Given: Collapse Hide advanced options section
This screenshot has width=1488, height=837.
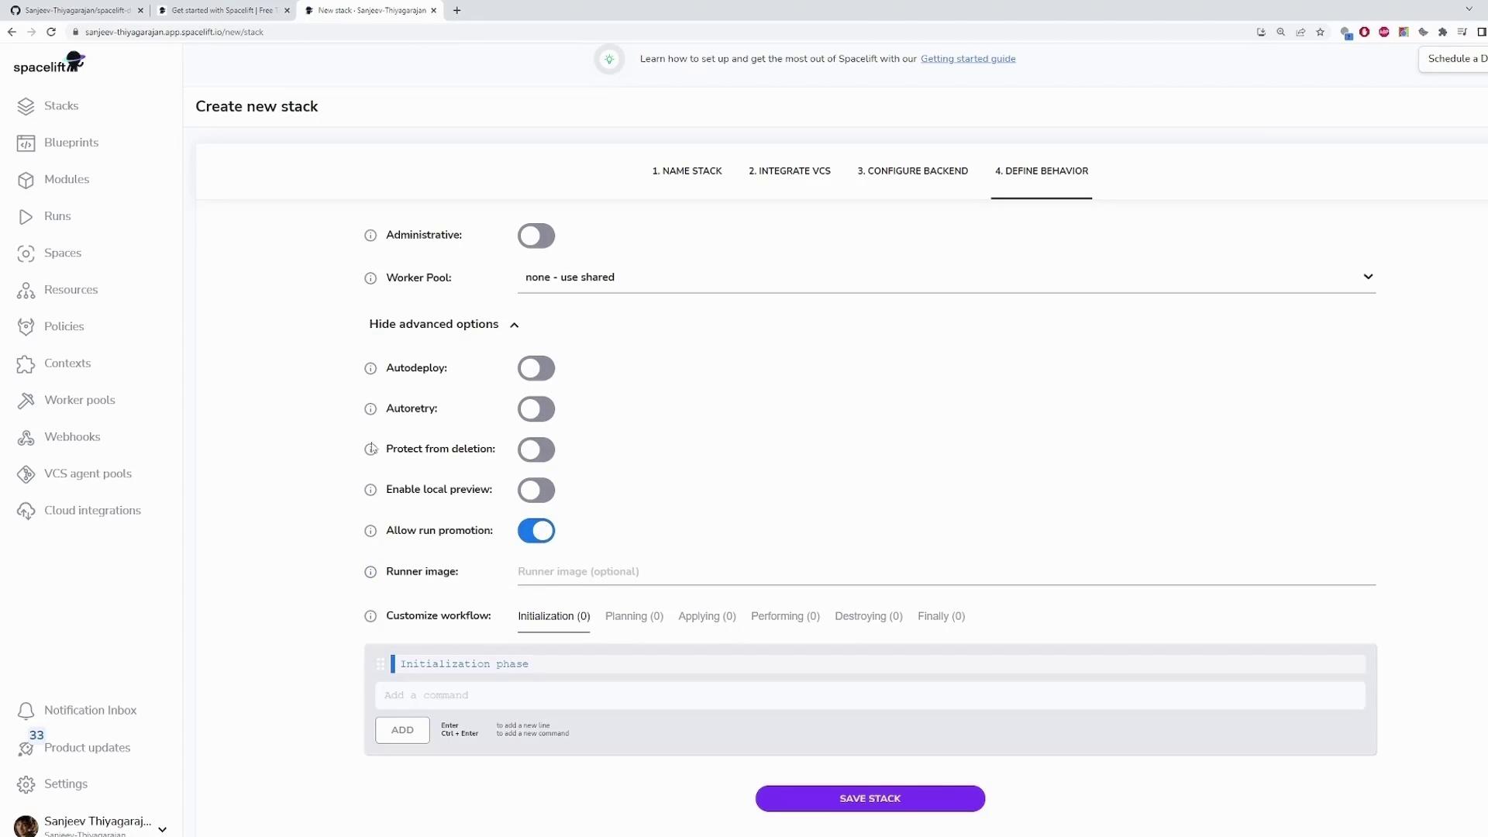Looking at the screenshot, I should [443, 324].
